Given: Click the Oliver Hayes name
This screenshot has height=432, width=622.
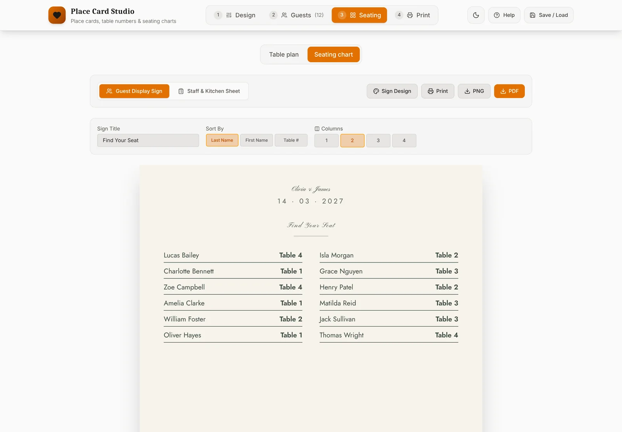Looking at the screenshot, I should click(x=182, y=335).
